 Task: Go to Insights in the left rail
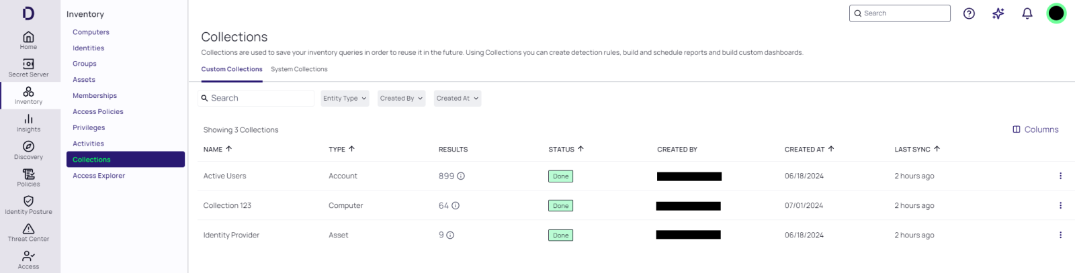(x=28, y=119)
